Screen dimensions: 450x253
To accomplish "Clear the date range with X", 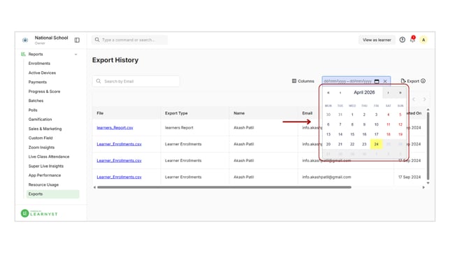I will pyautogui.click(x=385, y=81).
